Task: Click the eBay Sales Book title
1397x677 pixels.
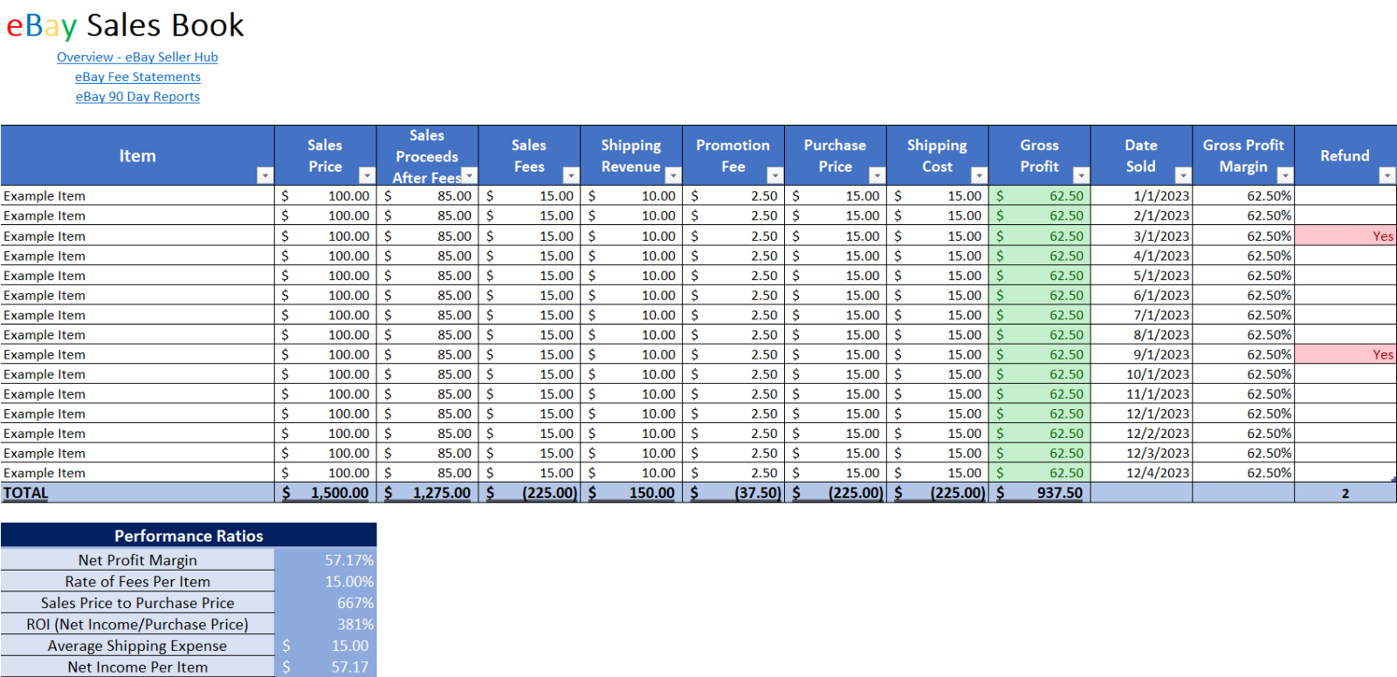Action: pos(125,25)
